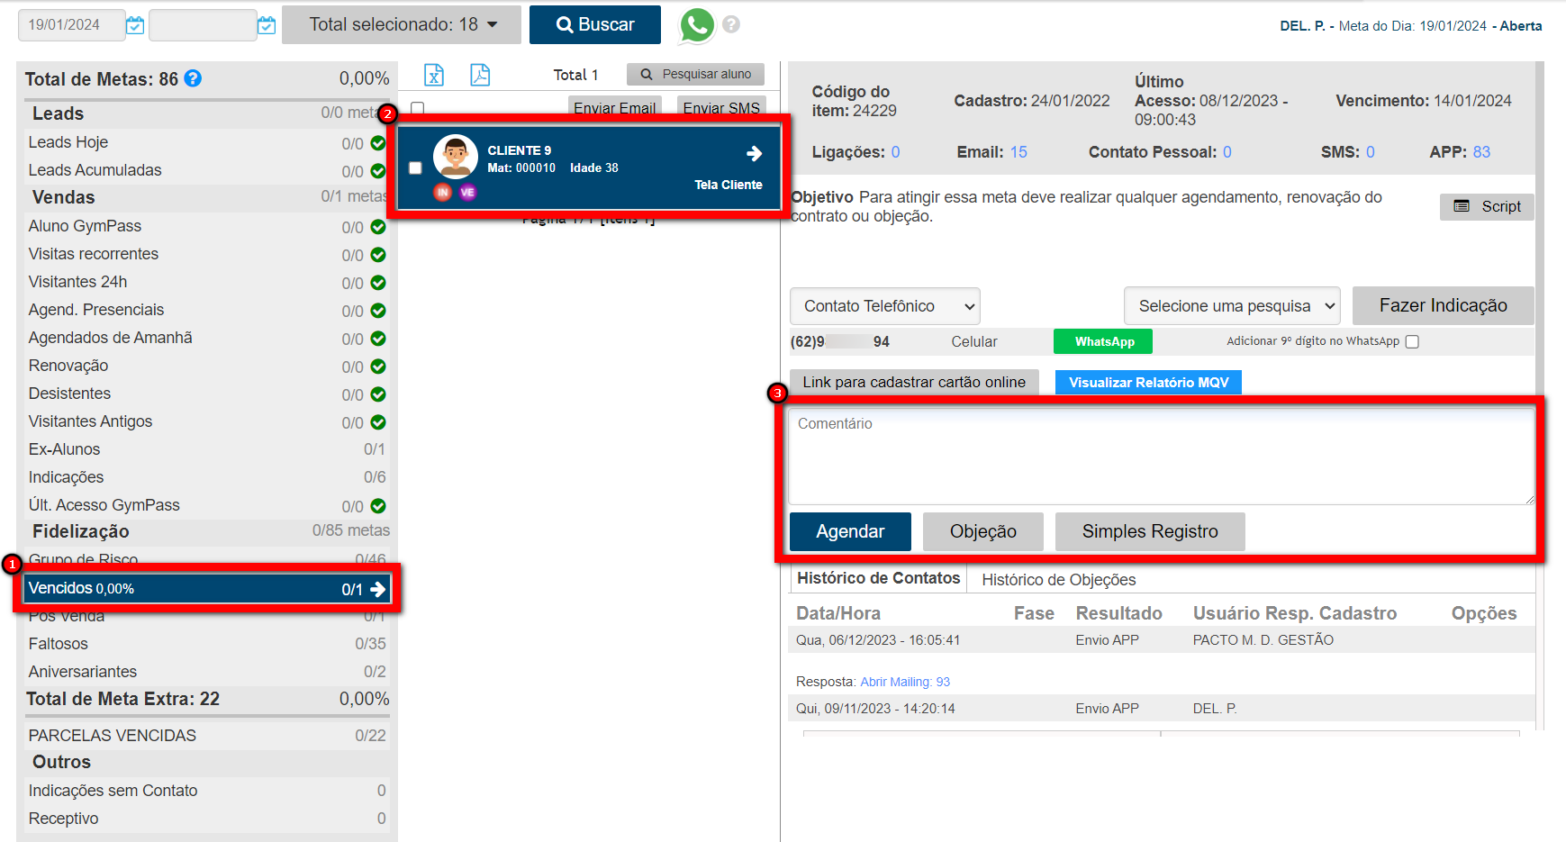
Task: Open the WhatsApp icon in top bar
Action: 696,25
